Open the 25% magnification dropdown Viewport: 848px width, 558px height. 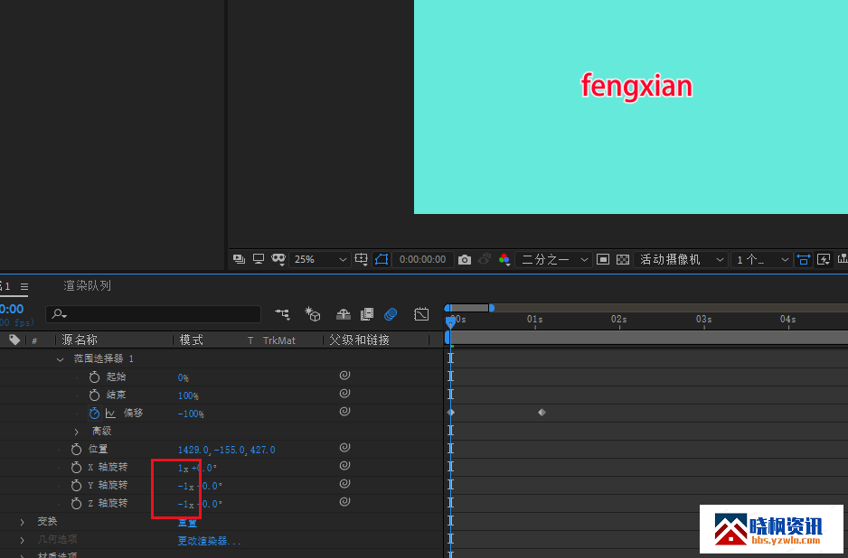pos(320,259)
